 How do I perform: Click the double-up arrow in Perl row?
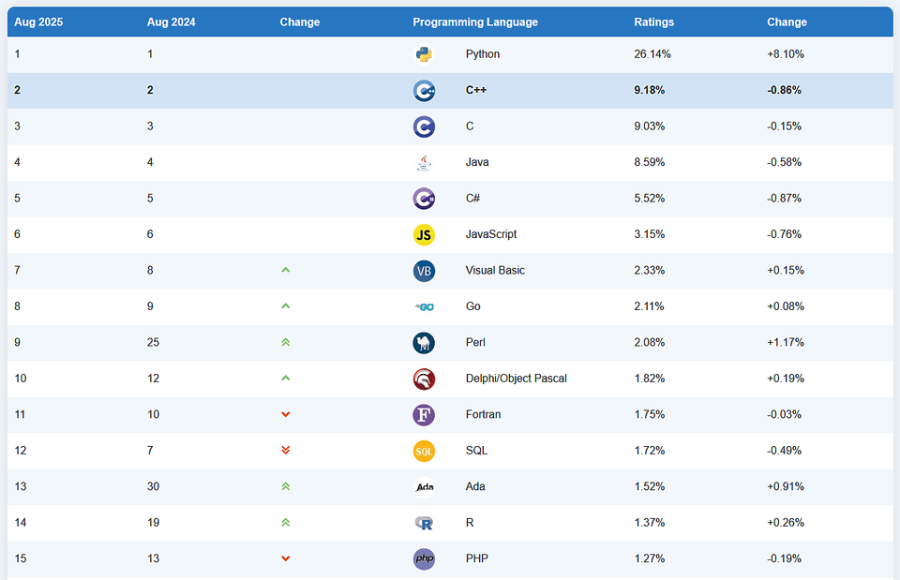tap(286, 343)
